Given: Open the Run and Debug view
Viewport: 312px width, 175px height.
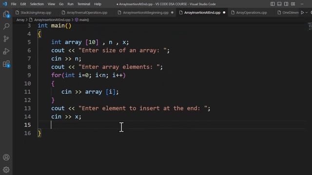Looking at the screenshot, I should 6,51.
